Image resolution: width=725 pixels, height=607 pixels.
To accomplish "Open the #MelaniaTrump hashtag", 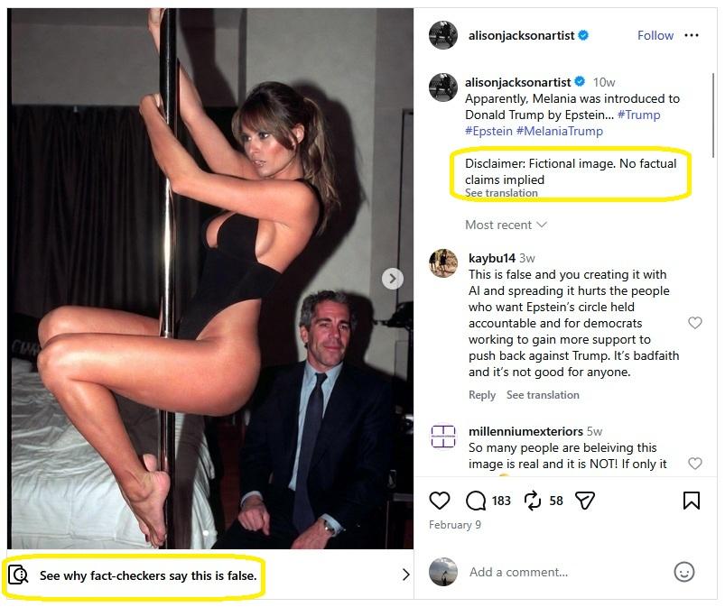I will (560, 131).
